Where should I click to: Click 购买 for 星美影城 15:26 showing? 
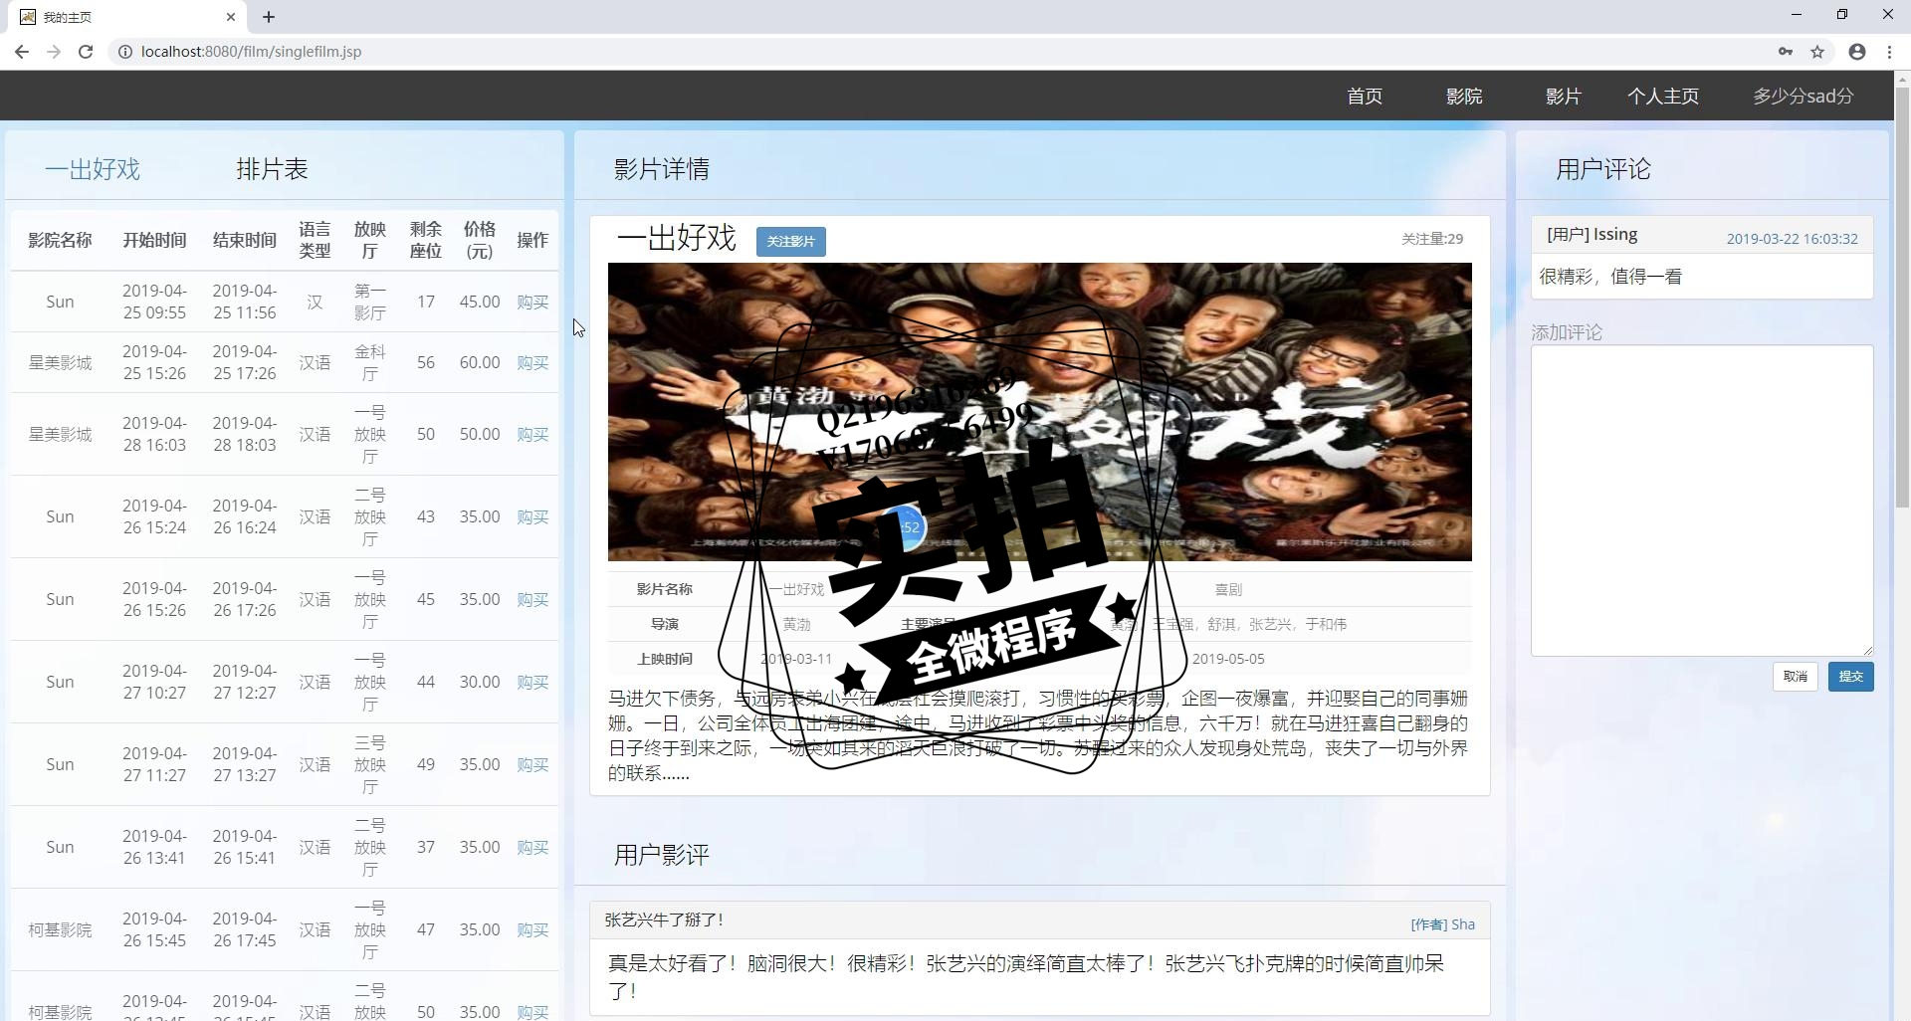[532, 362]
